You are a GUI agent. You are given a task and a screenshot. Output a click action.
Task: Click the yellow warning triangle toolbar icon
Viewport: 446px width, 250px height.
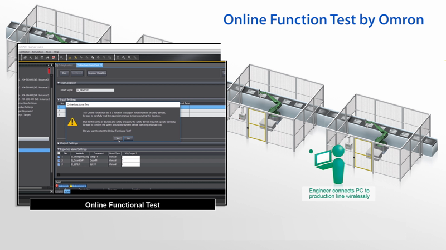coord(70,58)
